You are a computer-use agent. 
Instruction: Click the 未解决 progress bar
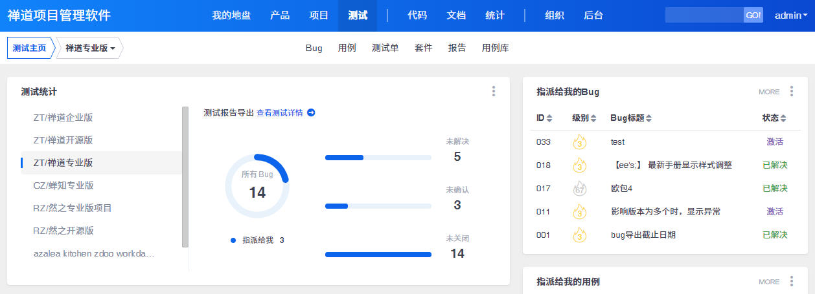point(378,158)
